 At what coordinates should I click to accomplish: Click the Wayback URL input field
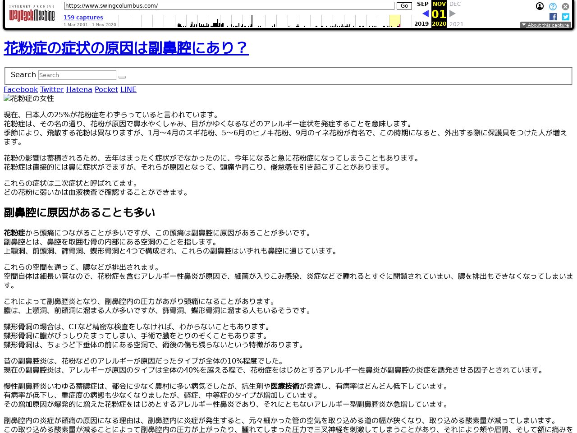click(x=229, y=6)
